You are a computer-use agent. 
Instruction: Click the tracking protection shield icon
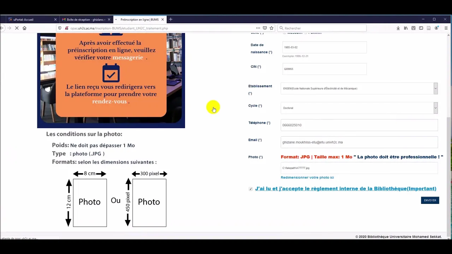click(60, 28)
